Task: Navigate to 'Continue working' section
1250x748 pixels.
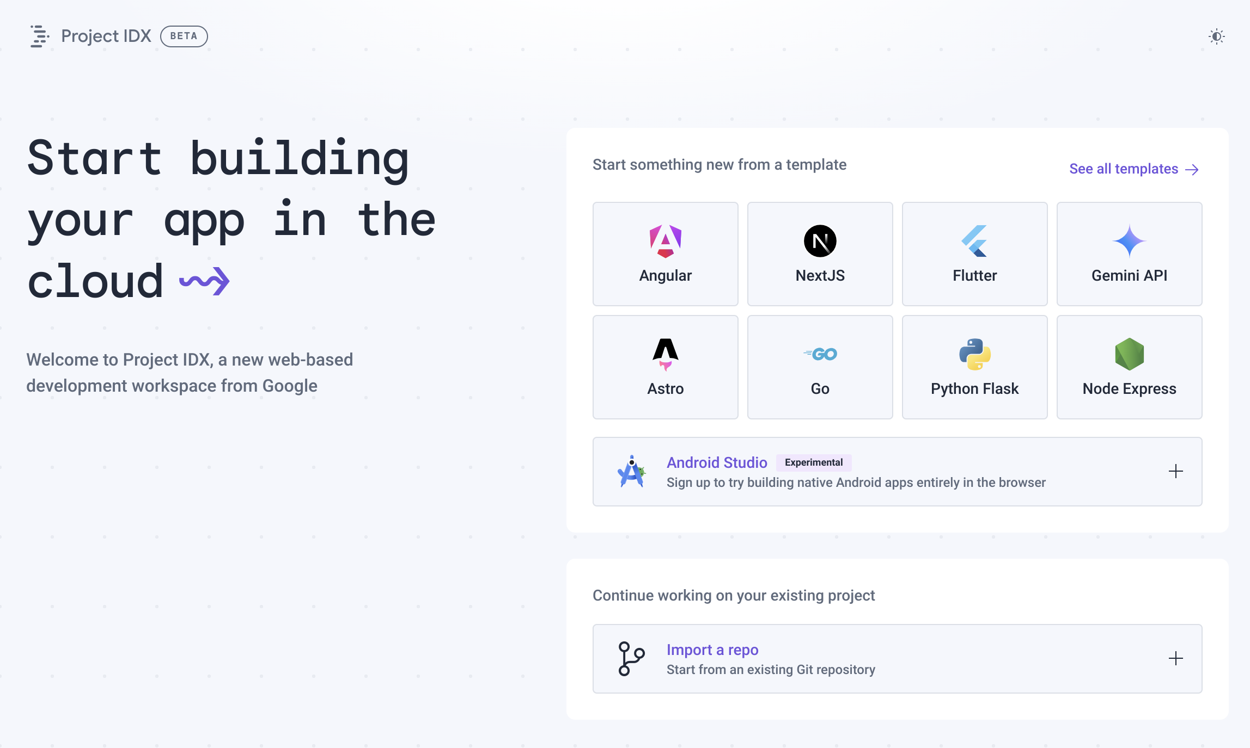Action: pos(733,596)
